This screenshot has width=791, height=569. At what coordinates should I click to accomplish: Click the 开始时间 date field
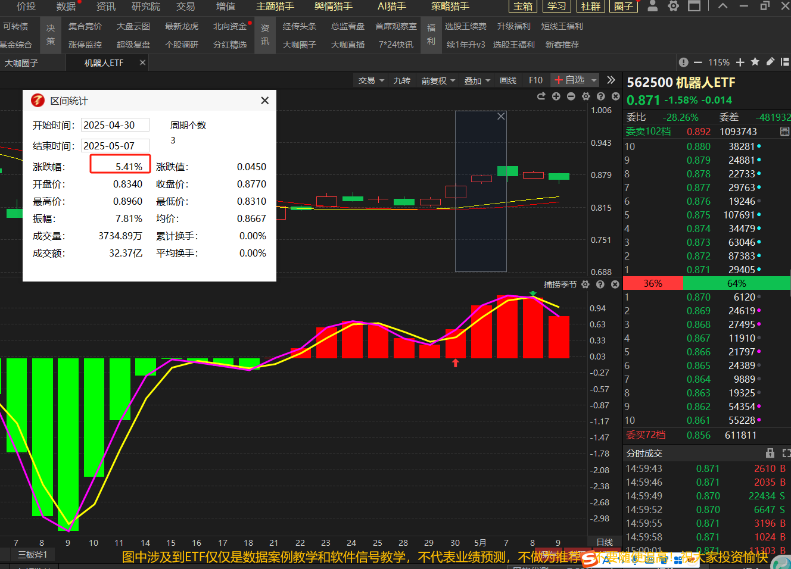point(115,125)
